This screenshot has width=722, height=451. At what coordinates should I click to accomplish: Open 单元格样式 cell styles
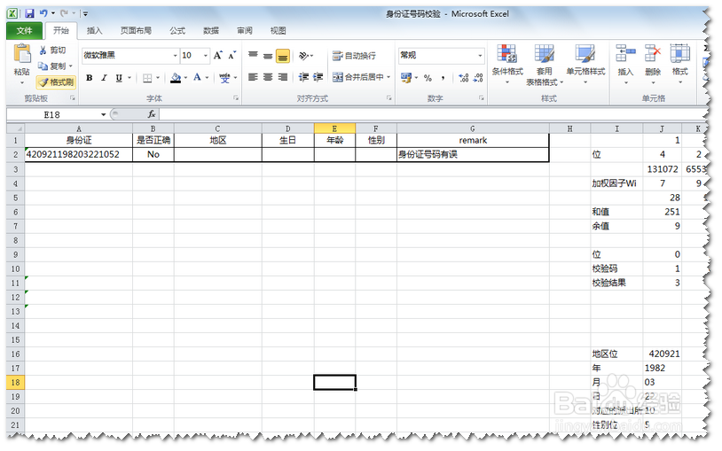point(585,65)
